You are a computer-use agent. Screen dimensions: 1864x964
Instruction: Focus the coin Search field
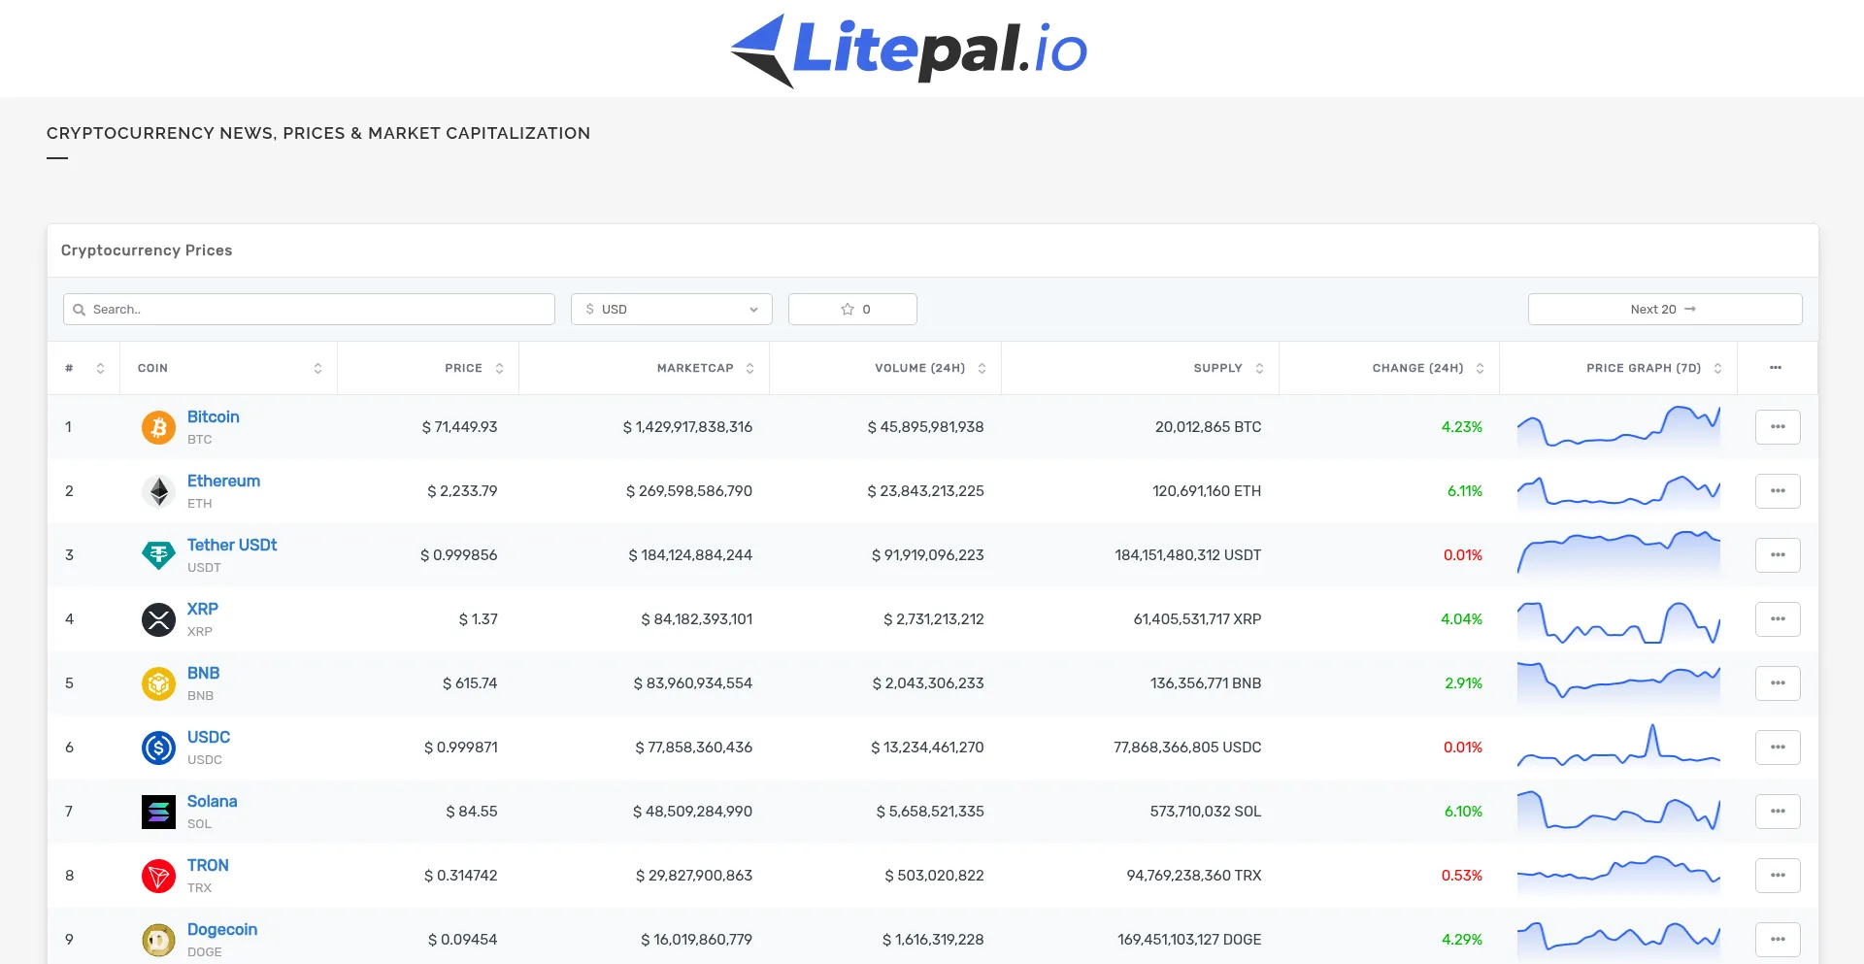point(309,310)
